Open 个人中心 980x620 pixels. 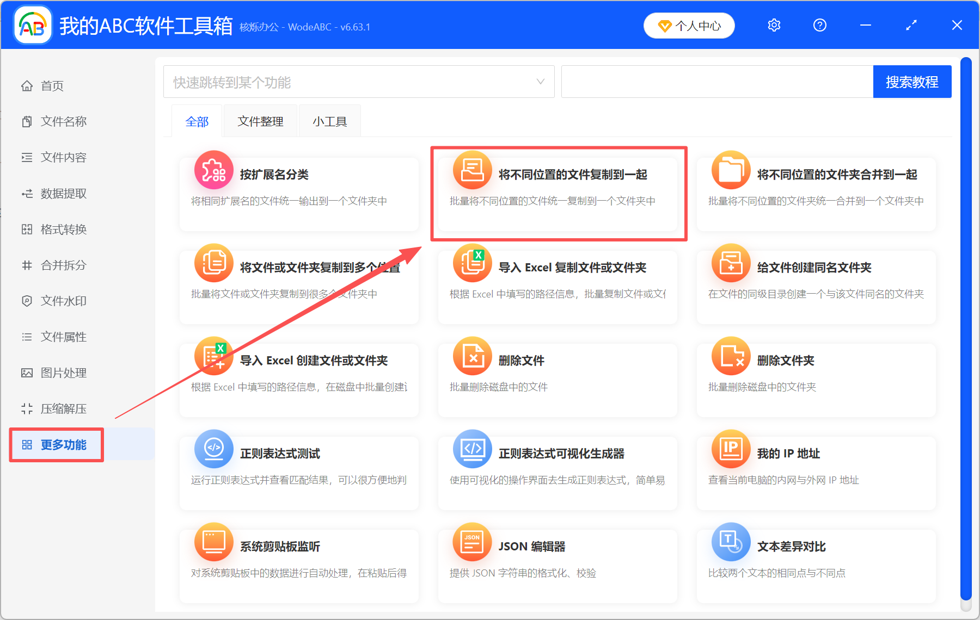(x=689, y=25)
